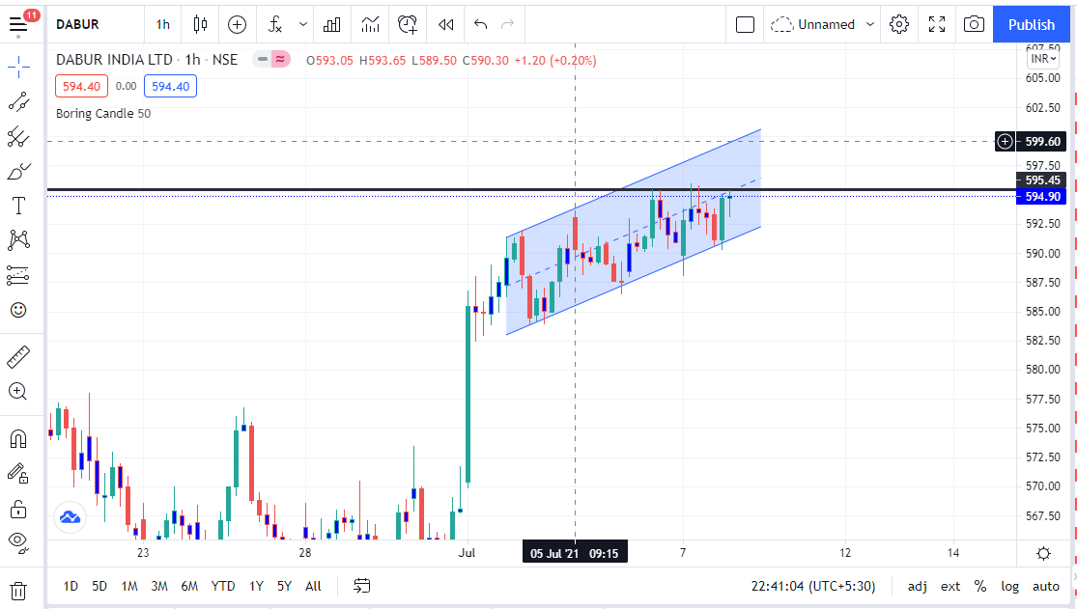This screenshot has height=609, width=1077.
Task: Click the Compare symbol plus icon
Action: coord(237,24)
